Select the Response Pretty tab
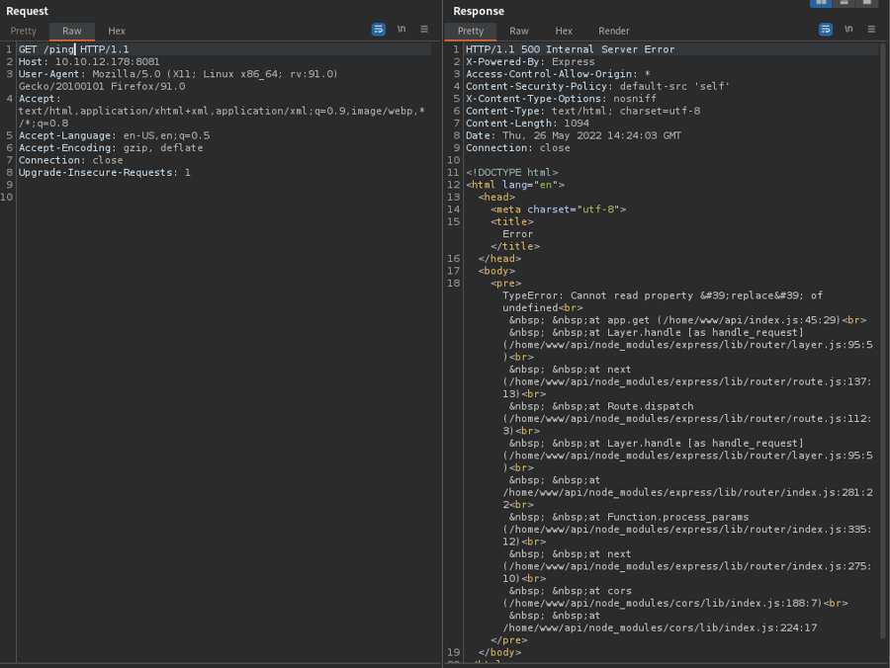Viewport: 890px width, 668px height. (x=471, y=31)
